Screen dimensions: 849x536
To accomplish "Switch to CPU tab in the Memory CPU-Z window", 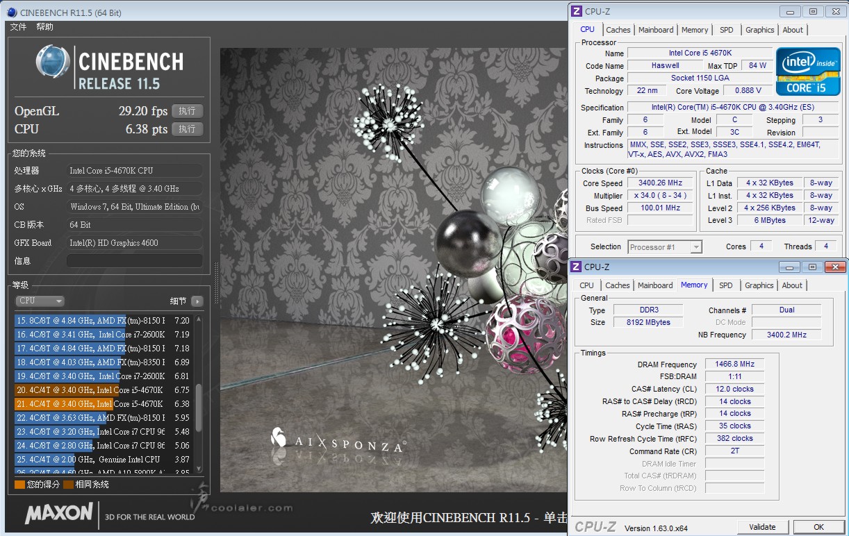I will tap(587, 285).
